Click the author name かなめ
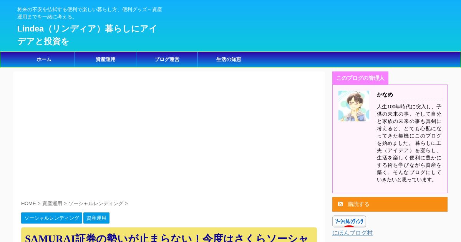 pyautogui.click(x=385, y=94)
